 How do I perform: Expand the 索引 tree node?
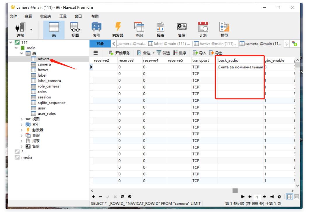22,125
